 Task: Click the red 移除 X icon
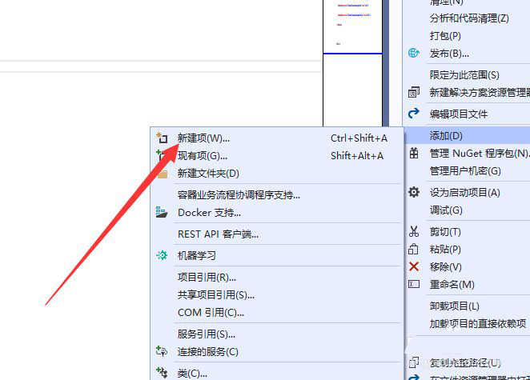(x=414, y=266)
